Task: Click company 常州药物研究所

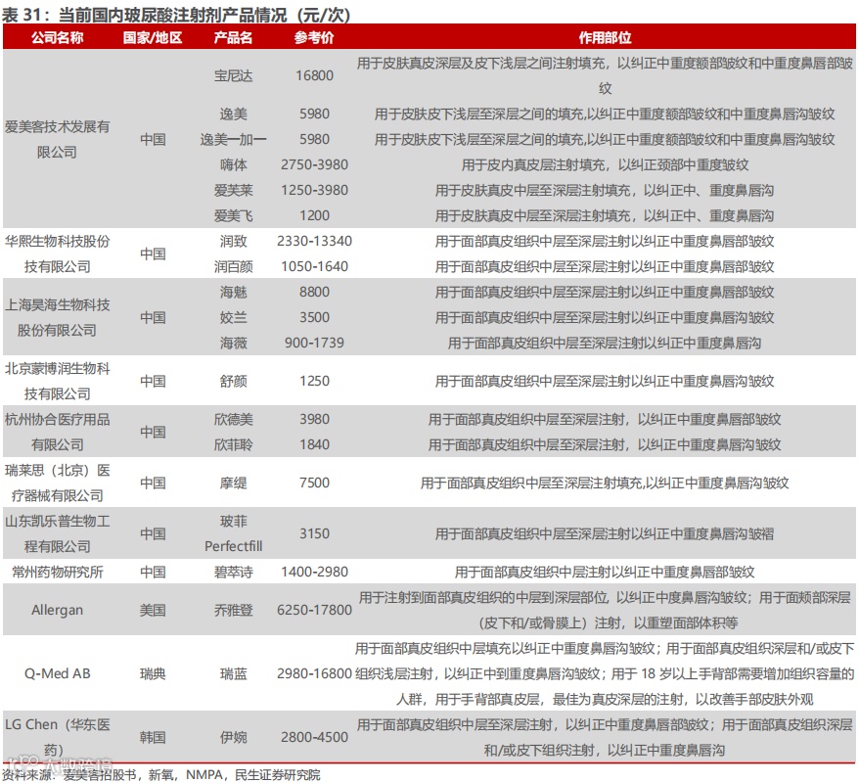Action: [x=57, y=572]
